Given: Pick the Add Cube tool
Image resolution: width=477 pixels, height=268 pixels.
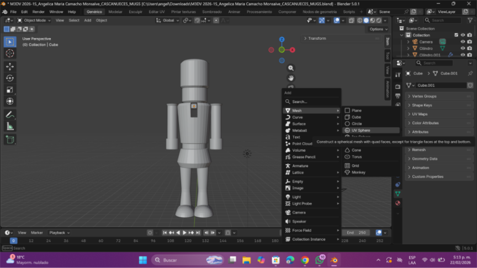Looking at the screenshot, I should (x=10, y=140).
